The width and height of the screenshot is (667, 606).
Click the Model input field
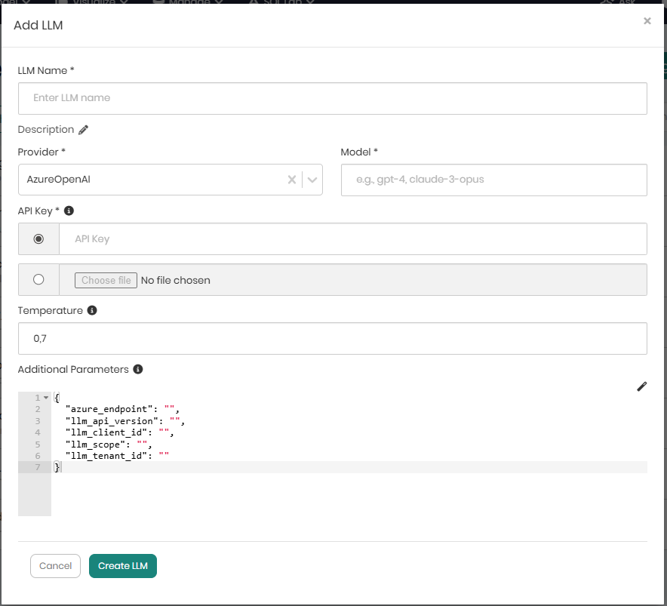[493, 180]
